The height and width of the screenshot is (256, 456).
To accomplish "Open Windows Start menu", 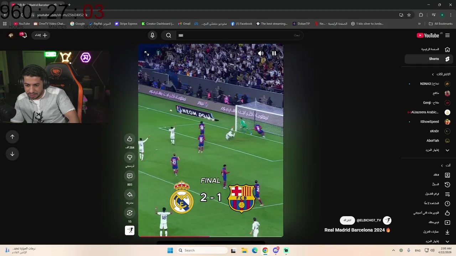I will pos(170,250).
